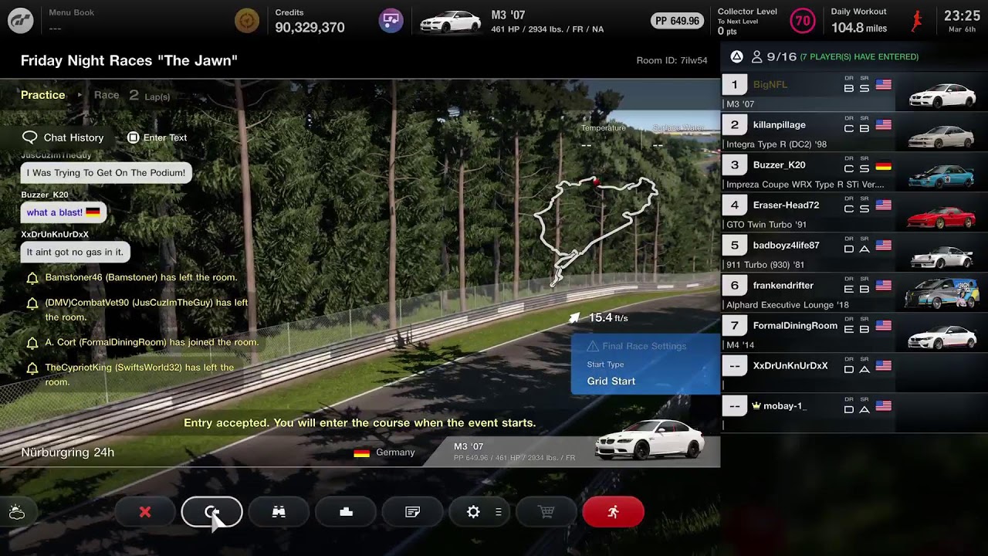Viewport: 988px width, 556px height.
Task: Click the Daily Workout runner icon
Action: coord(917,21)
